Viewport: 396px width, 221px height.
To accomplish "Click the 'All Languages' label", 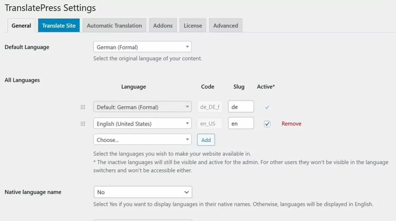I will tap(22, 80).
